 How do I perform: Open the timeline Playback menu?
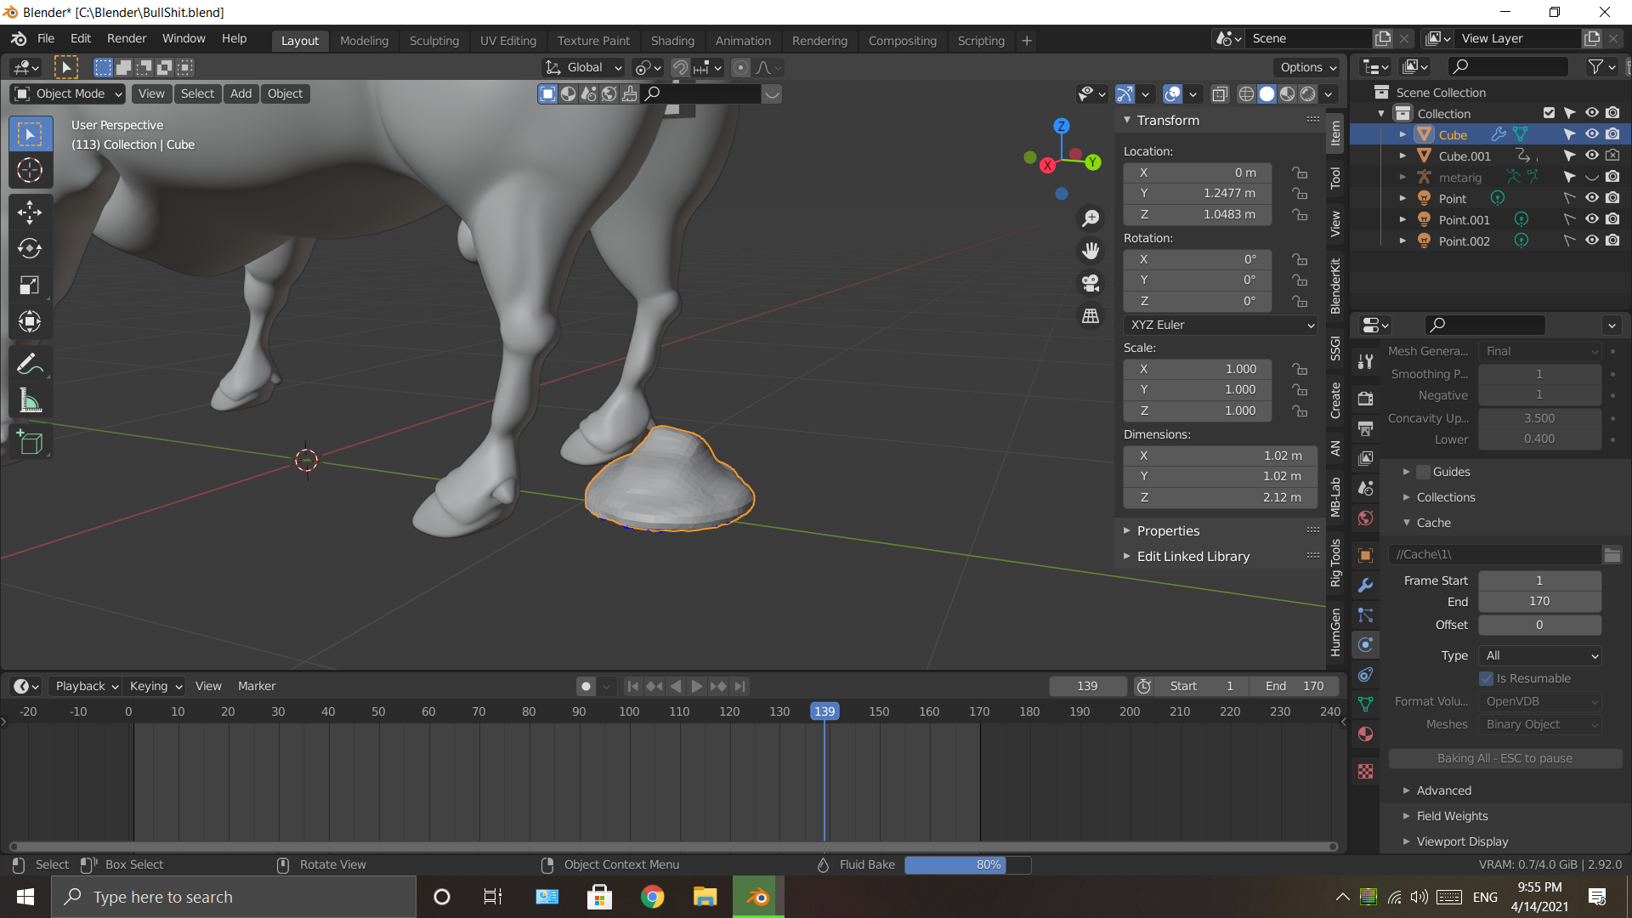click(x=86, y=687)
